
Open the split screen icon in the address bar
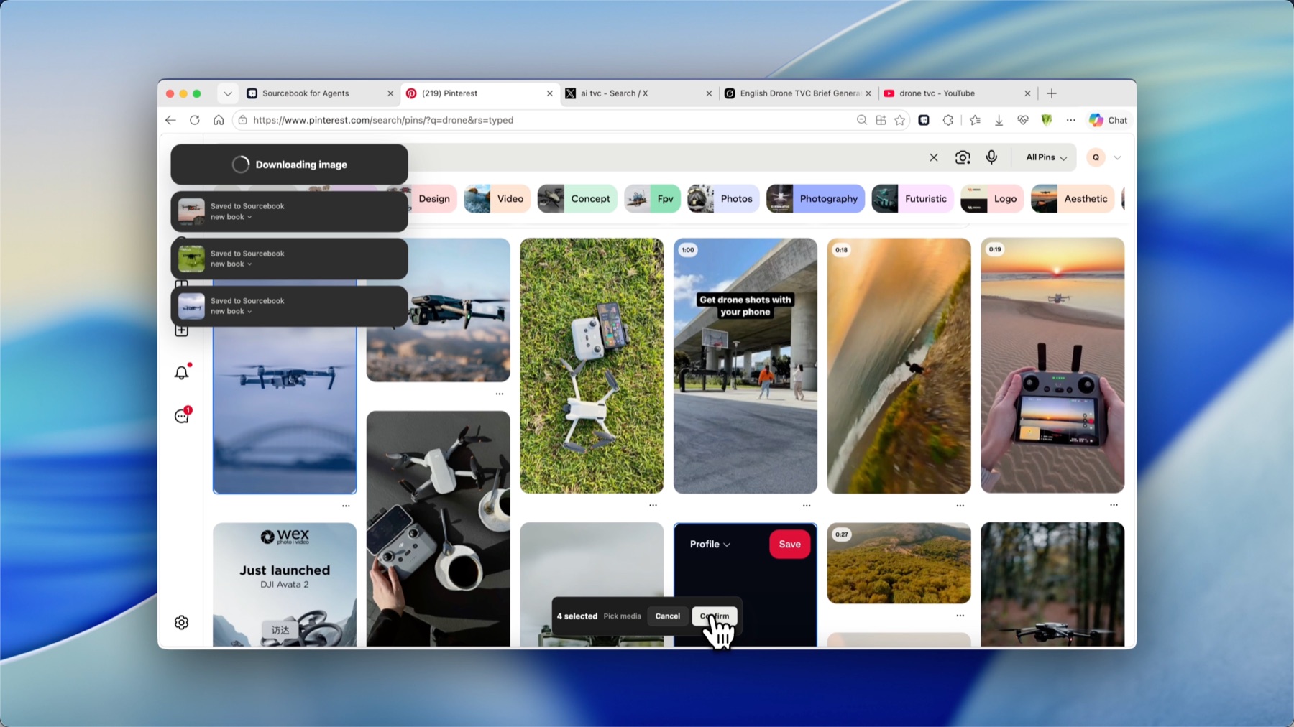(881, 120)
